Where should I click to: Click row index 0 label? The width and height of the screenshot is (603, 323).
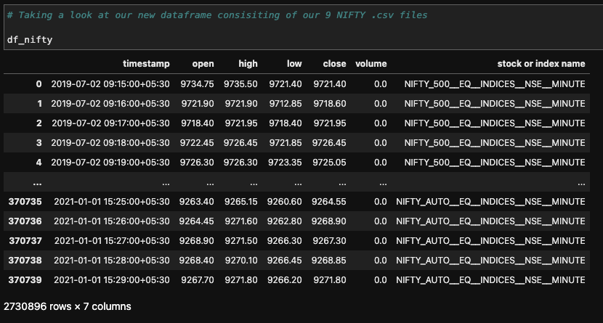(39, 85)
